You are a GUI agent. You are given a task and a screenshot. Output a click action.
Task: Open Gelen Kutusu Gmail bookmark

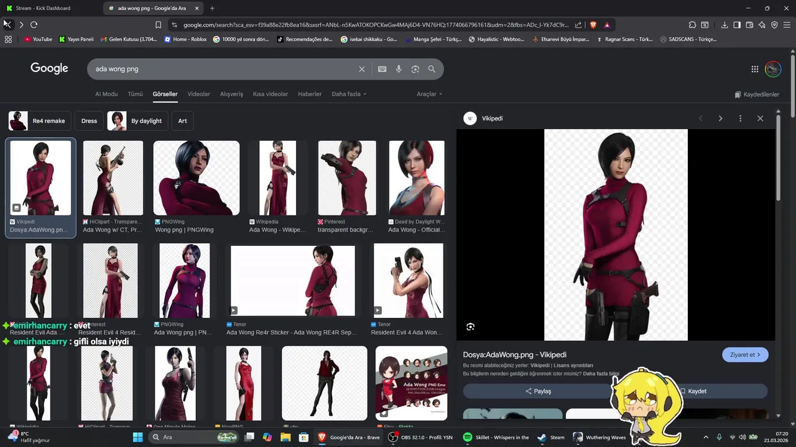127,39
